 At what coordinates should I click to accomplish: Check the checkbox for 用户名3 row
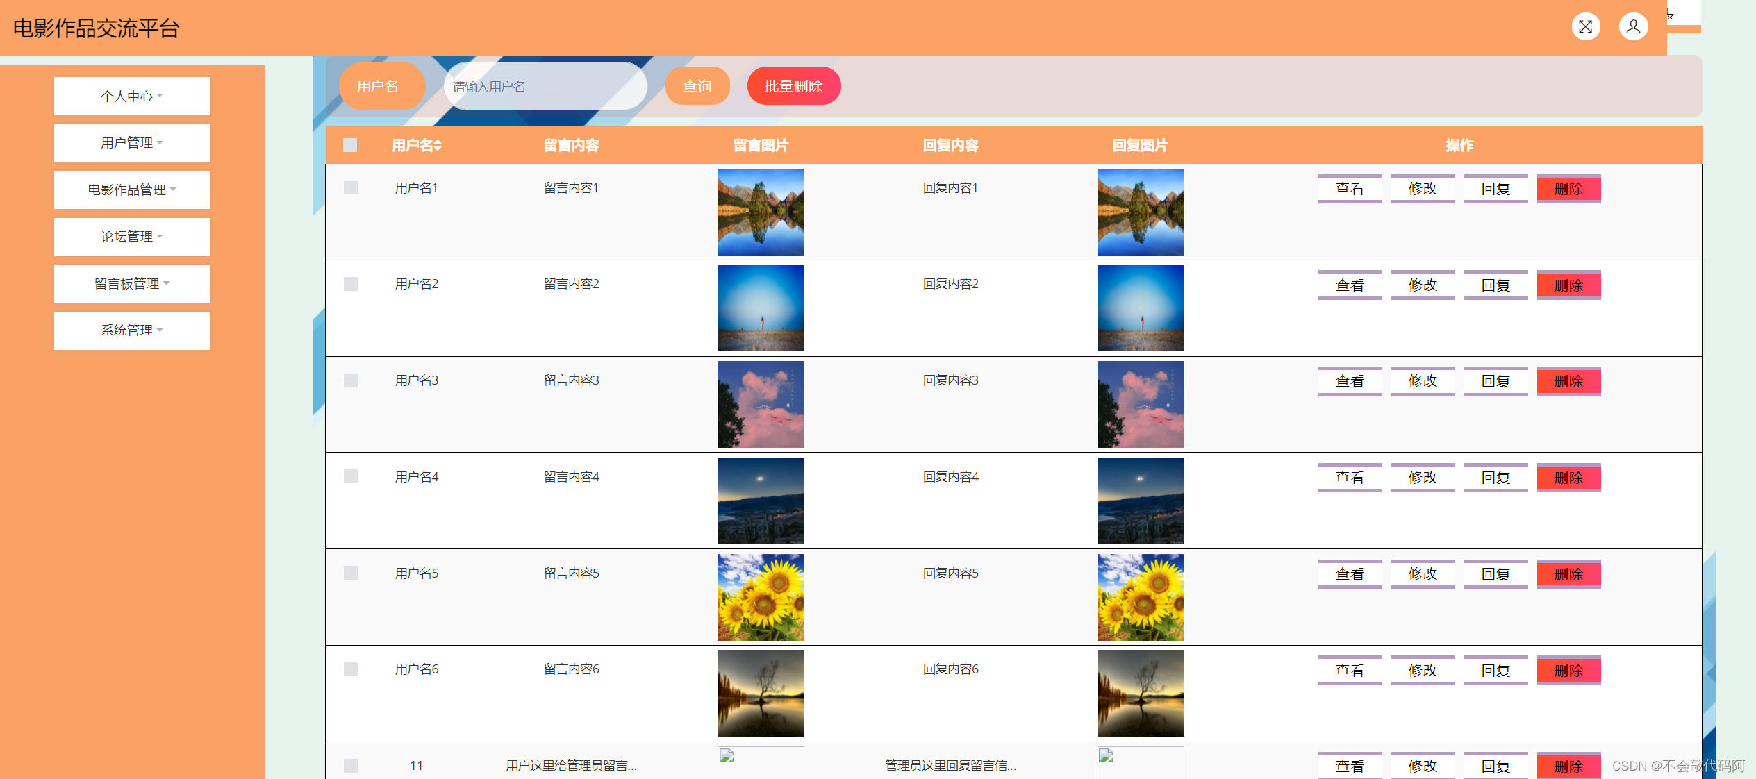350,380
